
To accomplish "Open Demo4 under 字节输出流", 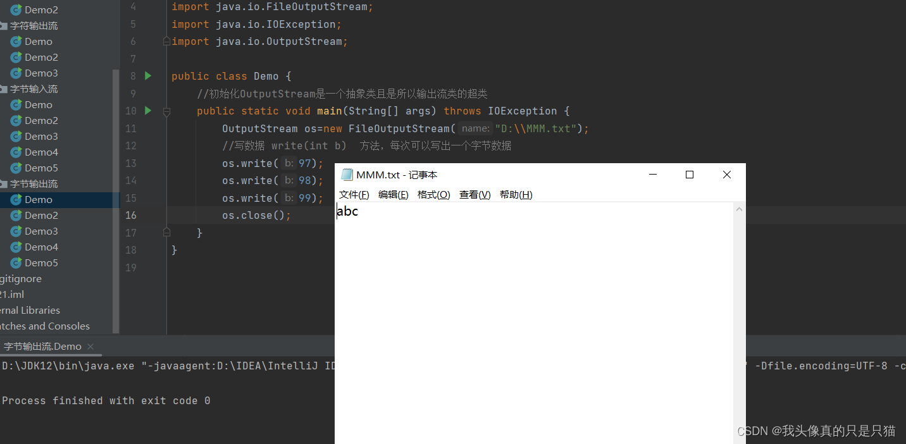I will click(x=41, y=247).
